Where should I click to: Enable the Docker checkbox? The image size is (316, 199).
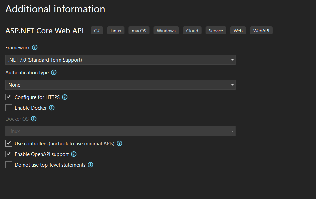[x=9, y=108]
